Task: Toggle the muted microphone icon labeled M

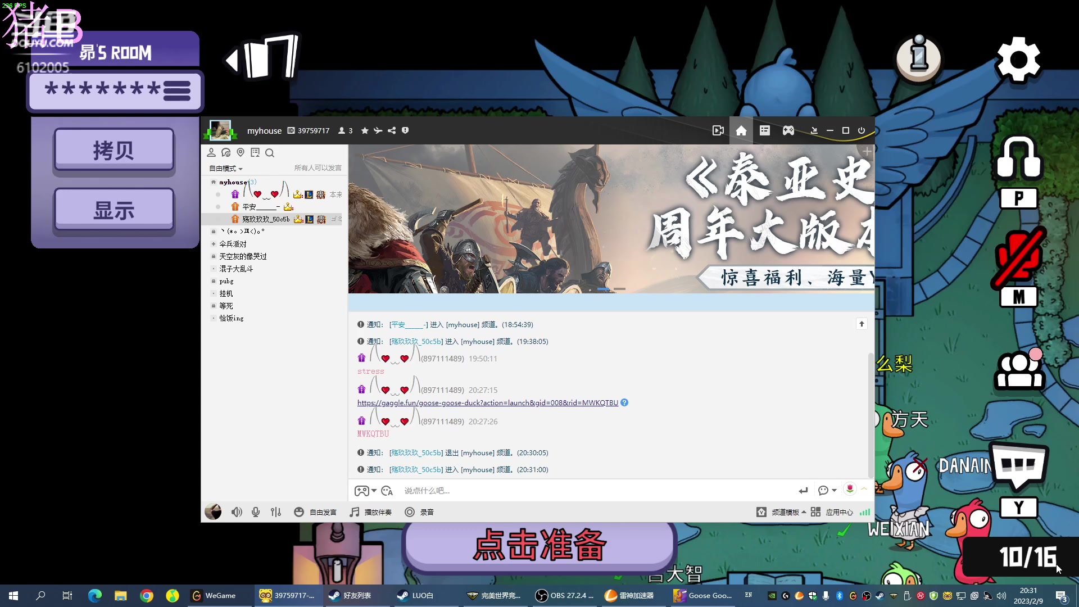Action: coord(1019,257)
